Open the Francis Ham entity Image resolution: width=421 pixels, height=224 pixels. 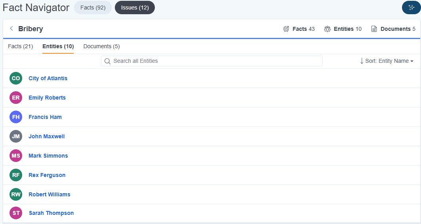point(45,117)
